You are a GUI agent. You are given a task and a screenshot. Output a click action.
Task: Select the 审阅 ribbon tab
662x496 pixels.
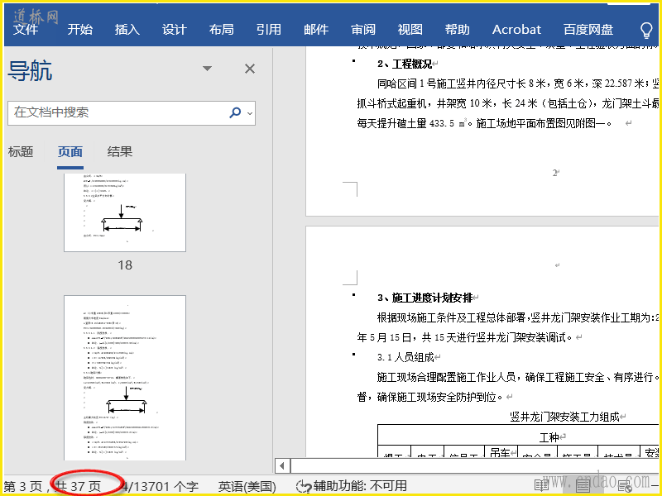363,29
